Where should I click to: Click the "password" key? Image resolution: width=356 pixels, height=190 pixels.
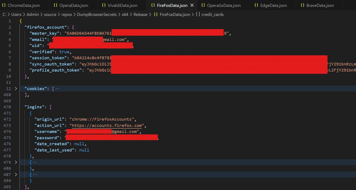[x=47, y=138]
